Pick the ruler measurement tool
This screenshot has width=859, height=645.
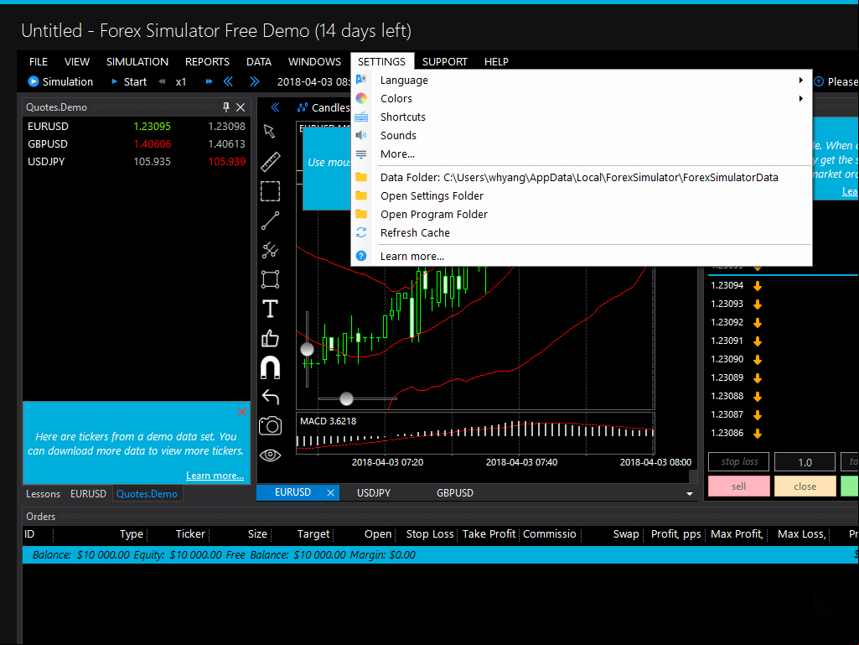[x=270, y=161]
